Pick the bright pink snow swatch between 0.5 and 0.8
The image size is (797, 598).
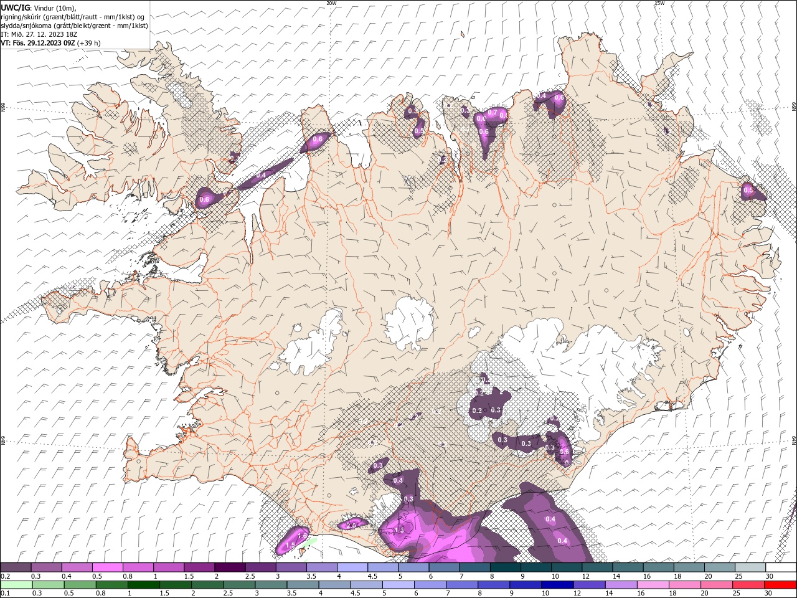click(107, 567)
